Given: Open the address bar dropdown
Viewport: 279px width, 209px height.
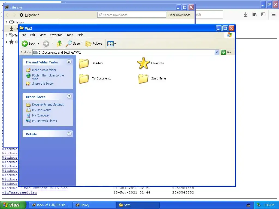Looking at the screenshot, I should click(217, 52).
